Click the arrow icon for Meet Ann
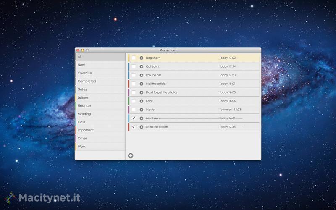The height and width of the screenshot is (210, 336). [x=142, y=118]
